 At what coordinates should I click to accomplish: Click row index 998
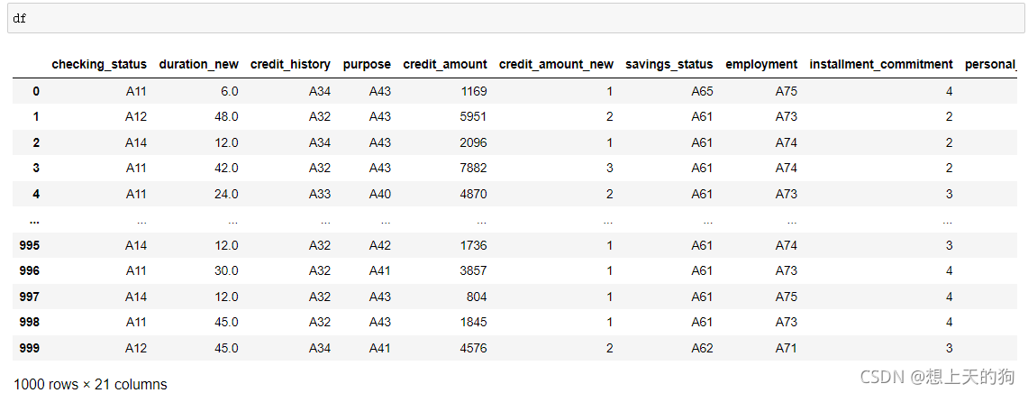(x=30, y=322)
